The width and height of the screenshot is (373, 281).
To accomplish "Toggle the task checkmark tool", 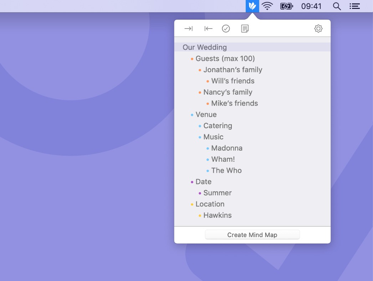I will pyautogui.click(x=226, y=28).
